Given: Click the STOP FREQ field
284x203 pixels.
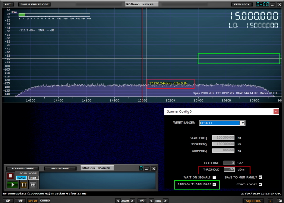Looking at the screenshot, I should (223, 144).
